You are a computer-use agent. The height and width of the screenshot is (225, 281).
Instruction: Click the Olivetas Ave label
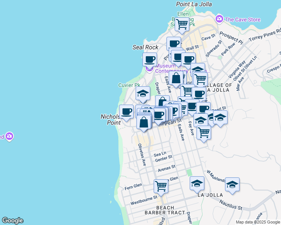[142, 155]
